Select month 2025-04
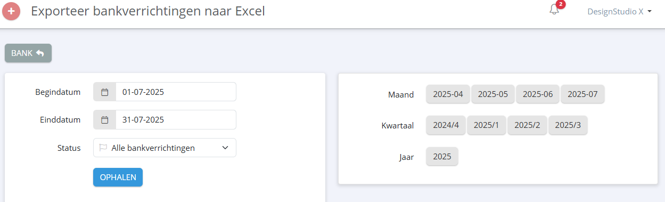The height and width of the screenshot is (202, 665). (x=448, y=94)
